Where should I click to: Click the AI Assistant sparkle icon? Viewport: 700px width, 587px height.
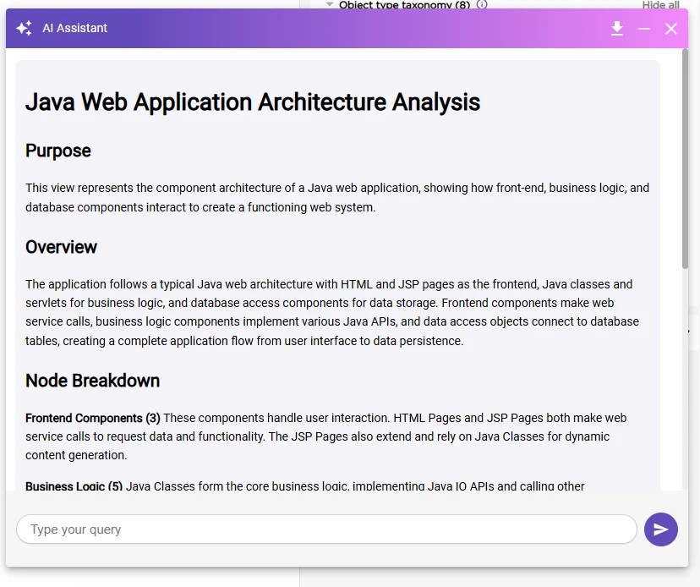pos(24,28)
